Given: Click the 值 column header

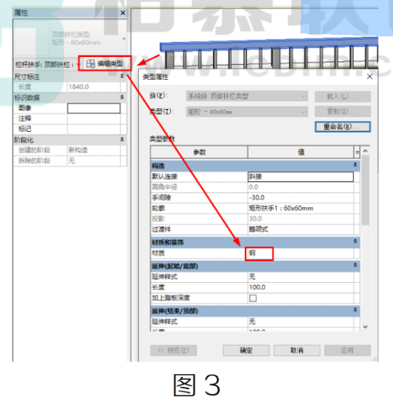Looking at the screenshot, I should [300, 152].
